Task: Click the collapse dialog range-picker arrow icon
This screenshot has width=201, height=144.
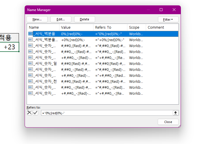Action: pyautogui.click(x=176, y=113)
